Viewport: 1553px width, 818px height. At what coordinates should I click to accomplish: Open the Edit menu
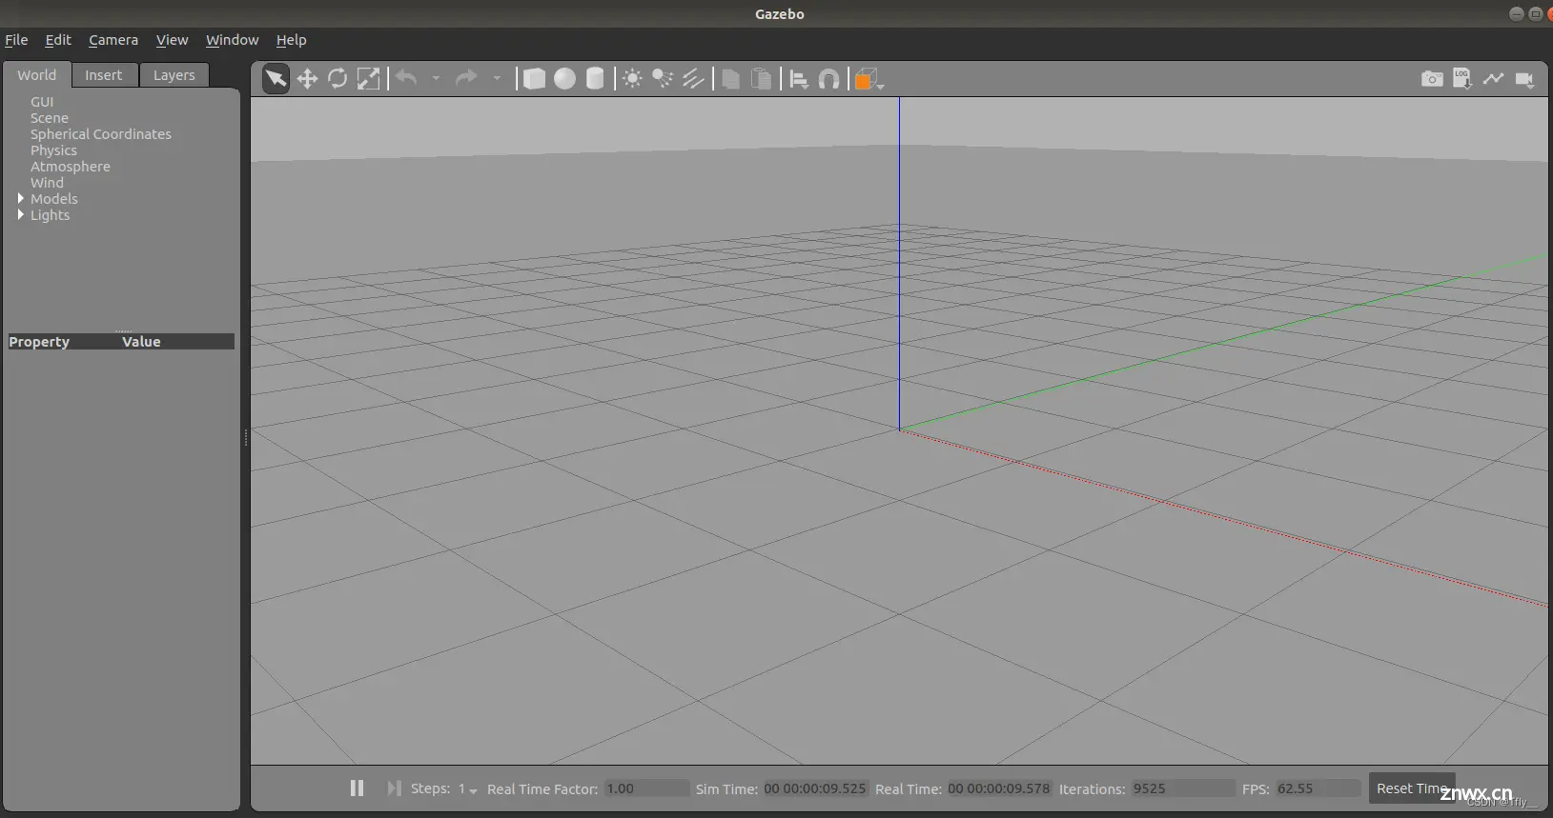[58, 40]
